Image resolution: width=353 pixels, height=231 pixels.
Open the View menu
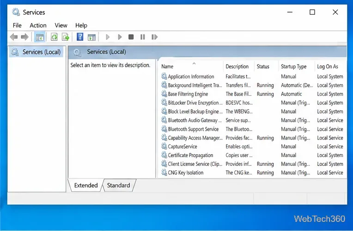point(61,25)
